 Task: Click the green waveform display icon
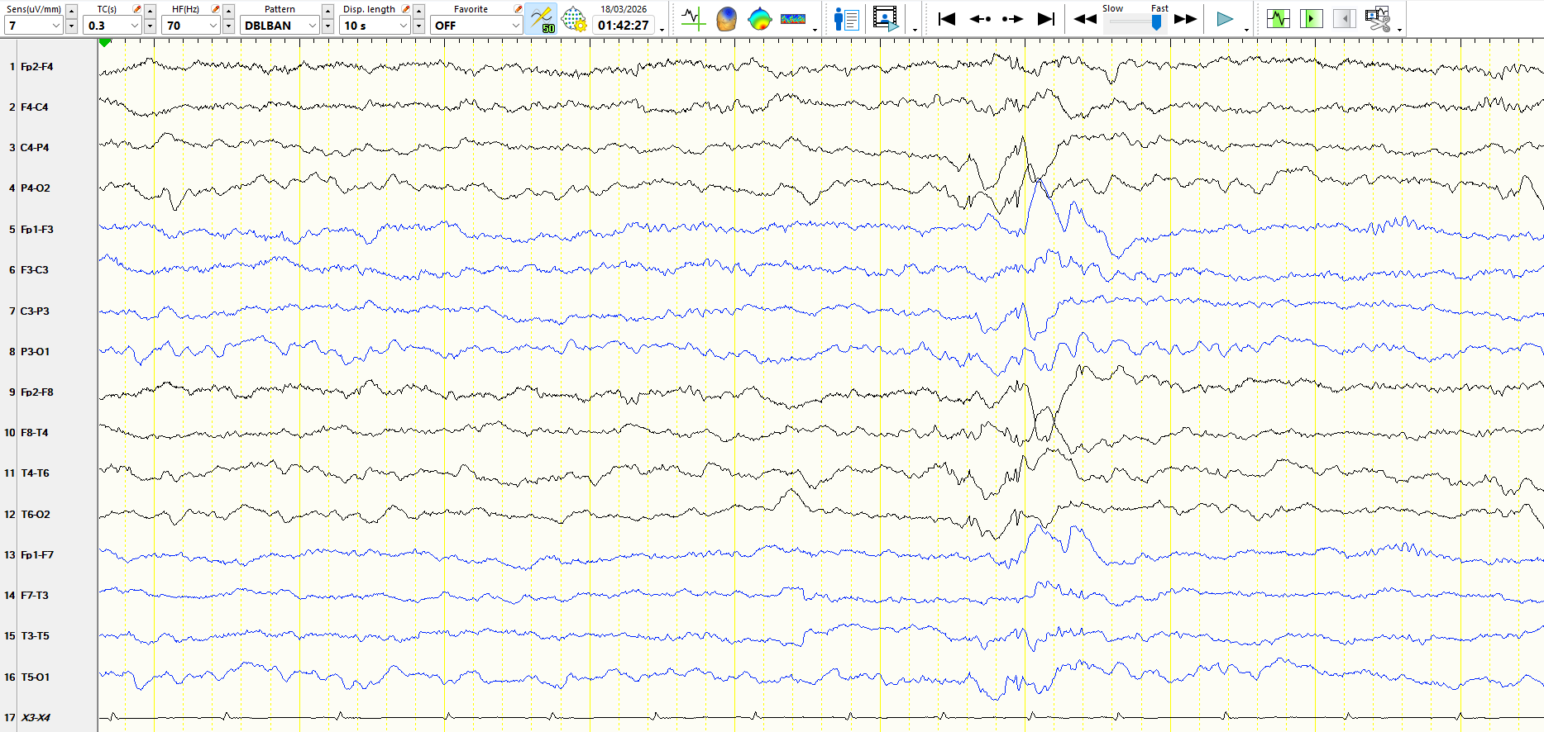1279,18
